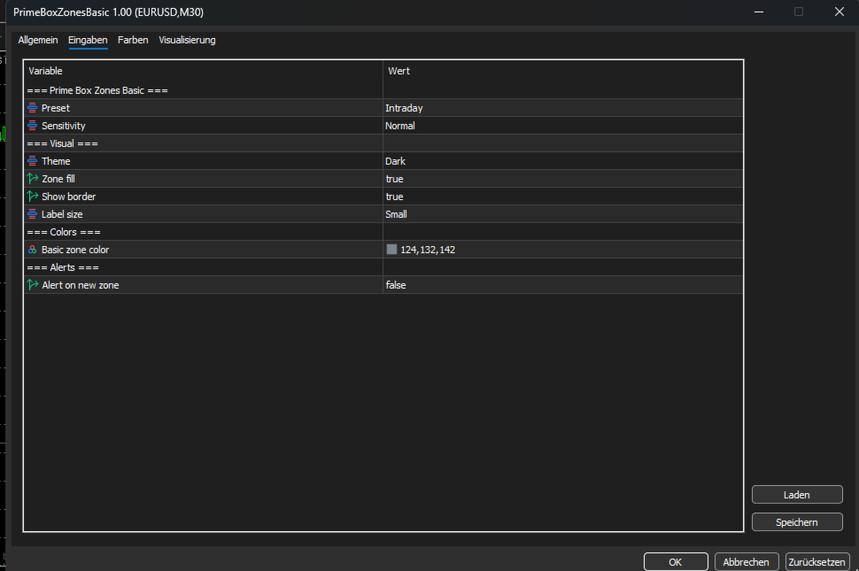This screenshot has width=859, height=571.
Task: Click the boolean icon next to Alert on new zone
Action: point(32,285)
